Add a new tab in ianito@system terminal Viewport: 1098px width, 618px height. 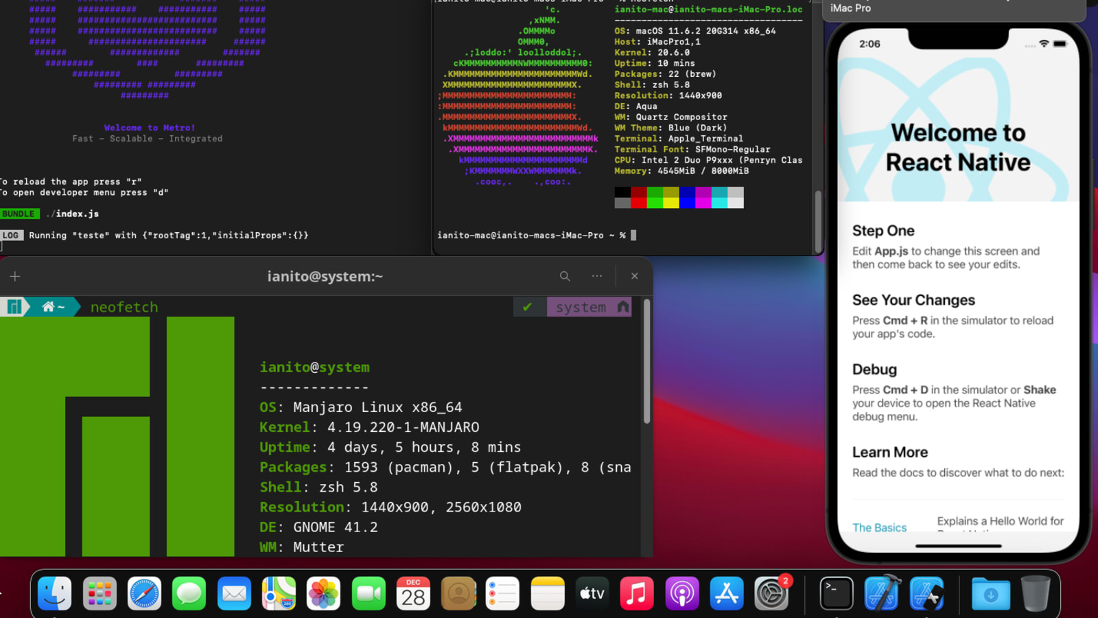pyautogui.click(x=15, y=276)
